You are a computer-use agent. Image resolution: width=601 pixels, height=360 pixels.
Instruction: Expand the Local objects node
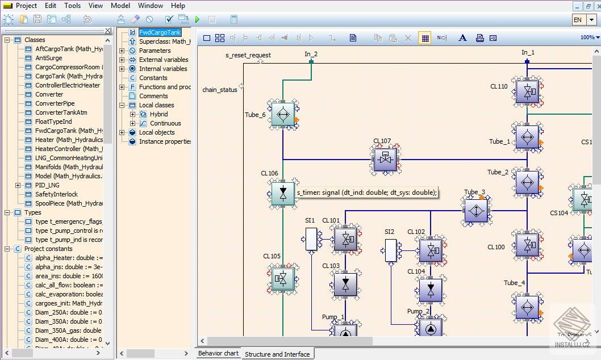(122, 132)
